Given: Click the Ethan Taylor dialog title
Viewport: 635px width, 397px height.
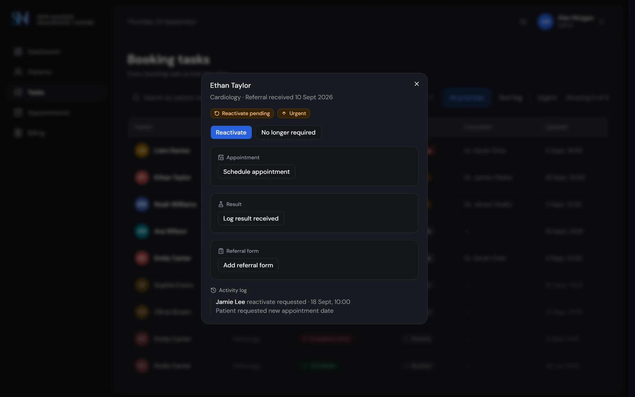Looking at the screenshot, I should pyautogui.click(x=230, y=85).
